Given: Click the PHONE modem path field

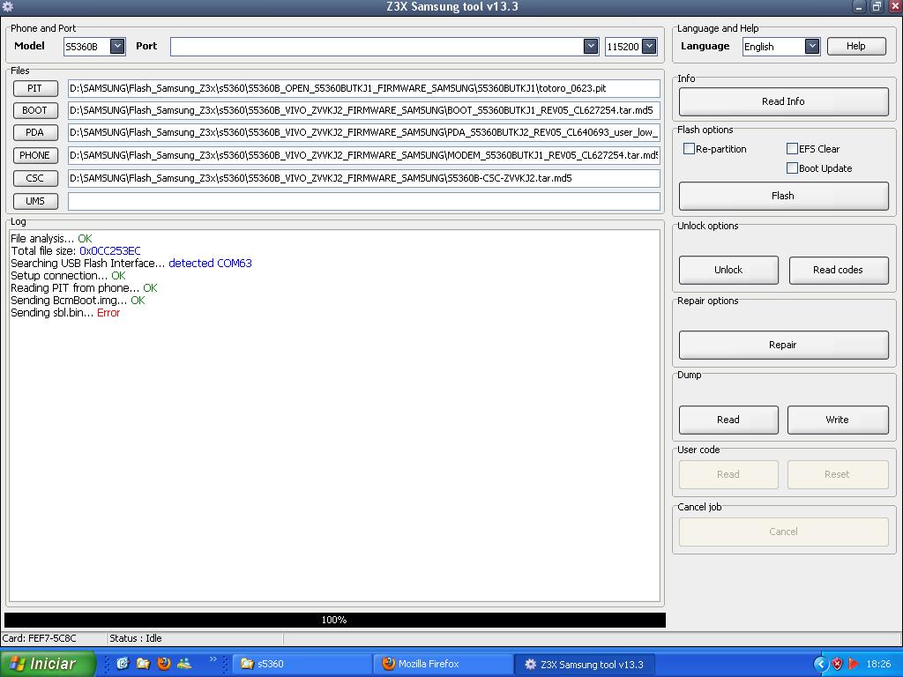Looking at the screenshot, I should (364, 155).
